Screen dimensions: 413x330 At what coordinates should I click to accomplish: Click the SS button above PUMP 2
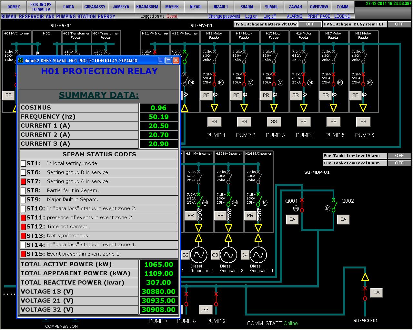(244, 121)
